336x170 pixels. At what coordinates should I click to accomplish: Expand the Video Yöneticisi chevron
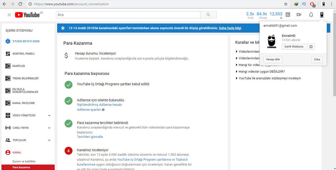click(49, 115)
